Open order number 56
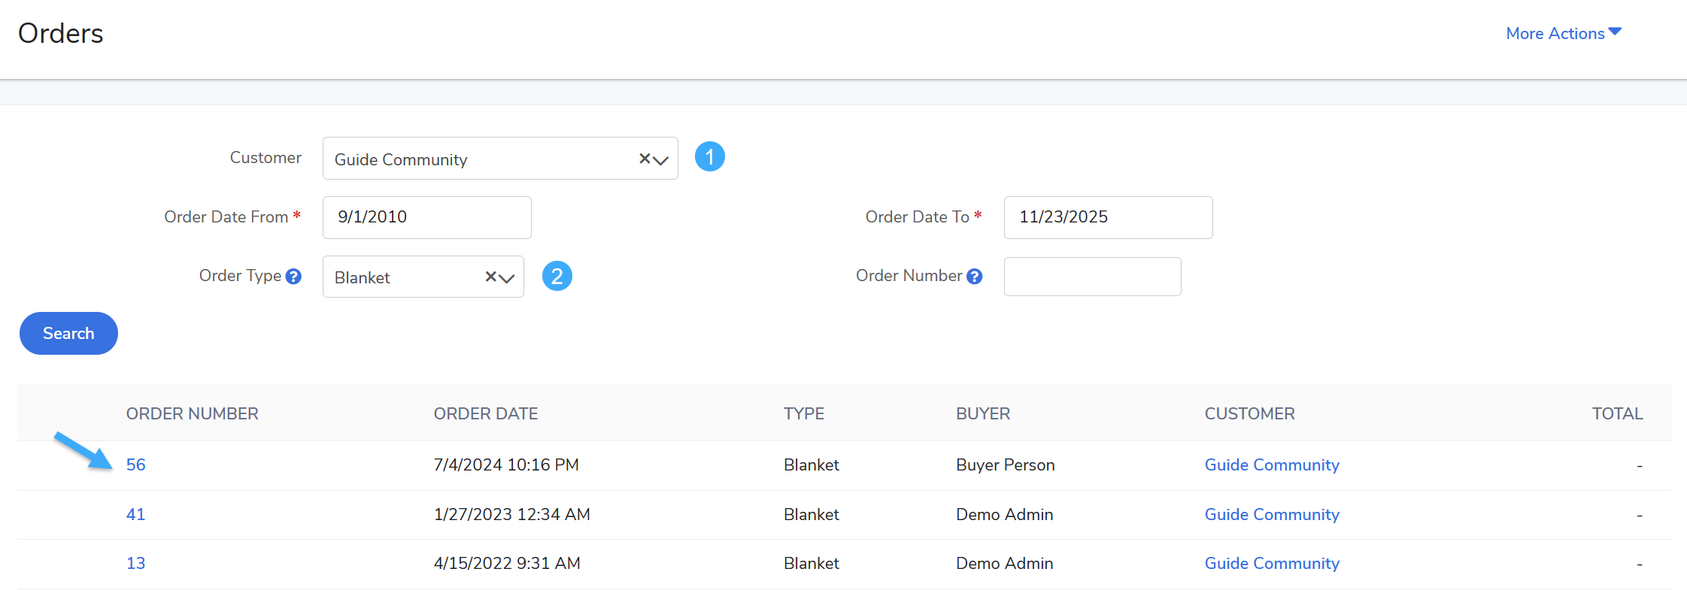 135,464
